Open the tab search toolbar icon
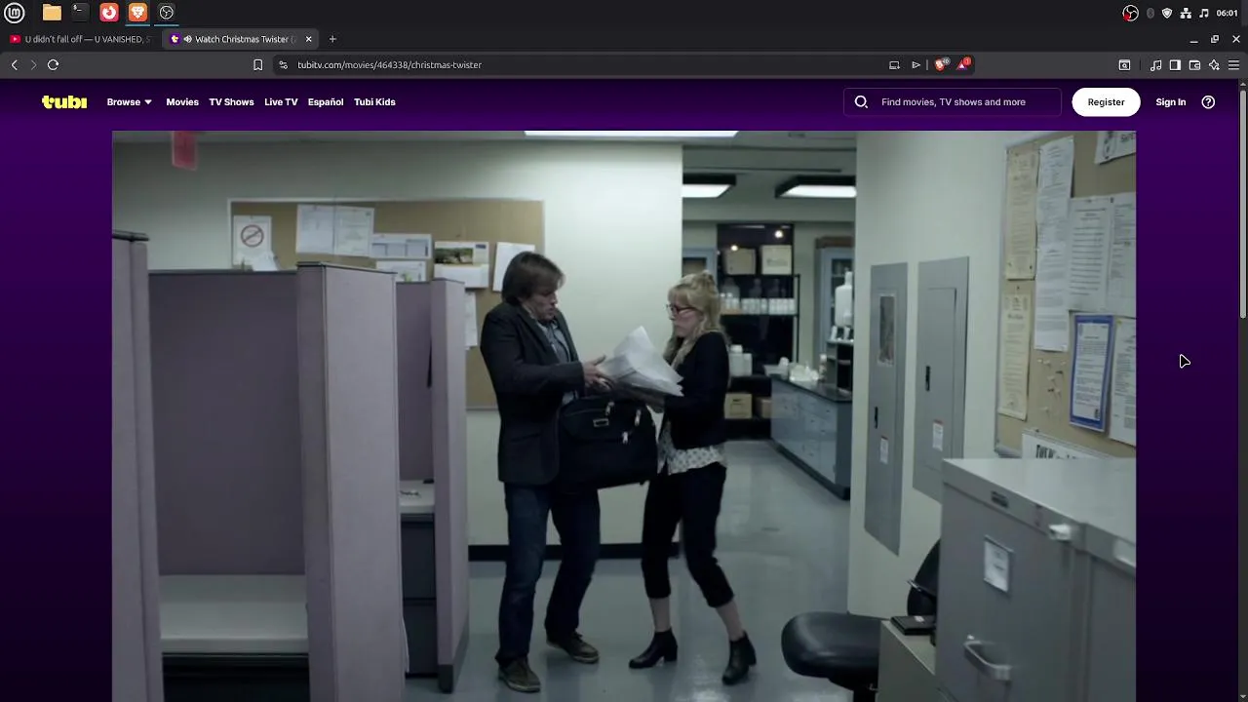1248x702 pixels. [1124, 64]
